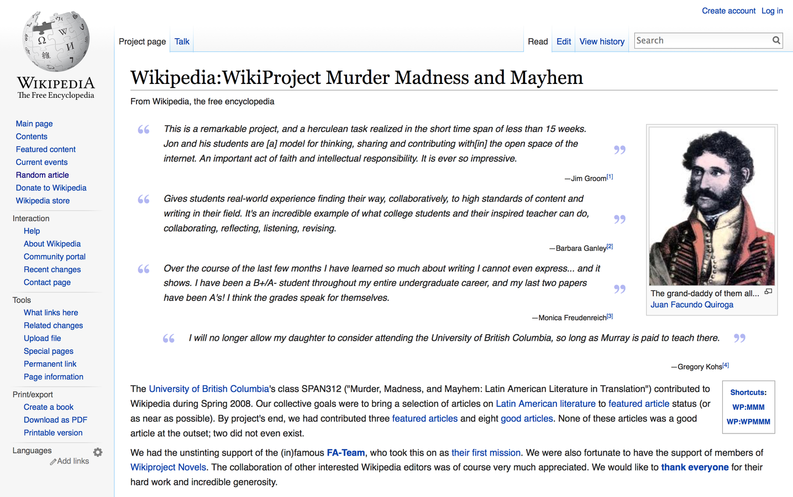793x497 pixels.
Task: Click the Wikipedia globe logo
Action: pyautogui.click(x=56, y=41)
